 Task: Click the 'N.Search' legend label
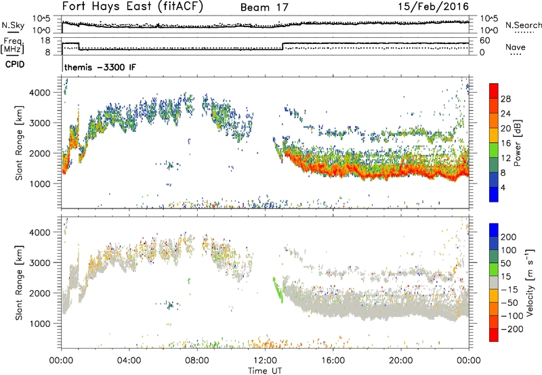523,25
